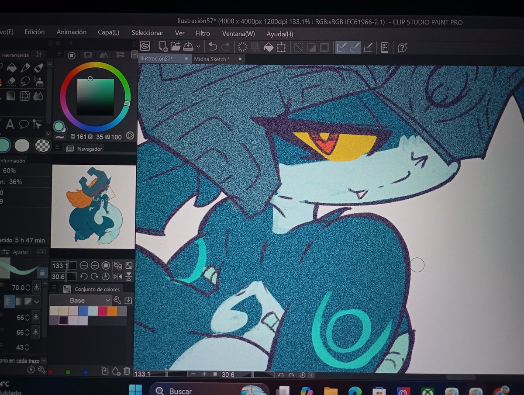Flip canvas vertically in Navigator

pyautogui.click(x=129, y=276)
